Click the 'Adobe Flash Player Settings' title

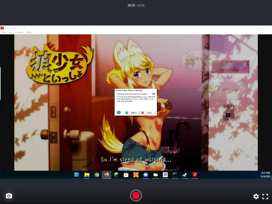click(x=129, y=90)
